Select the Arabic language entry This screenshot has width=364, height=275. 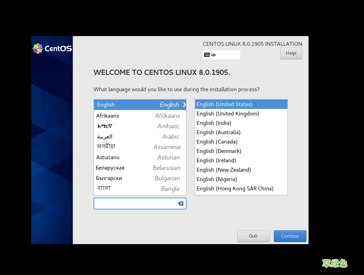coord(104,136)
